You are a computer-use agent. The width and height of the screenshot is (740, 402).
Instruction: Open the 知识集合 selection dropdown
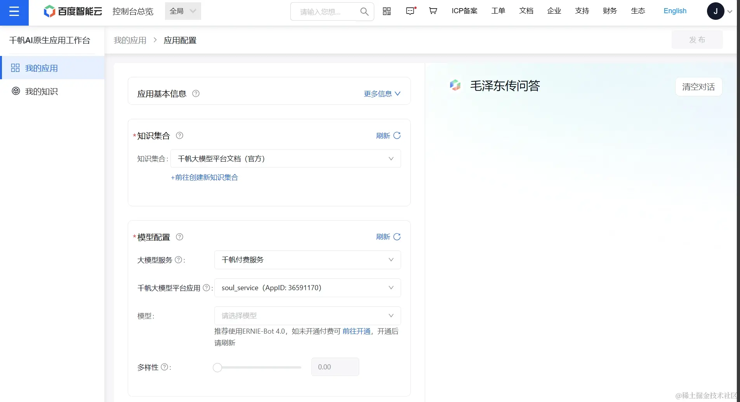[x=286, y=158]
